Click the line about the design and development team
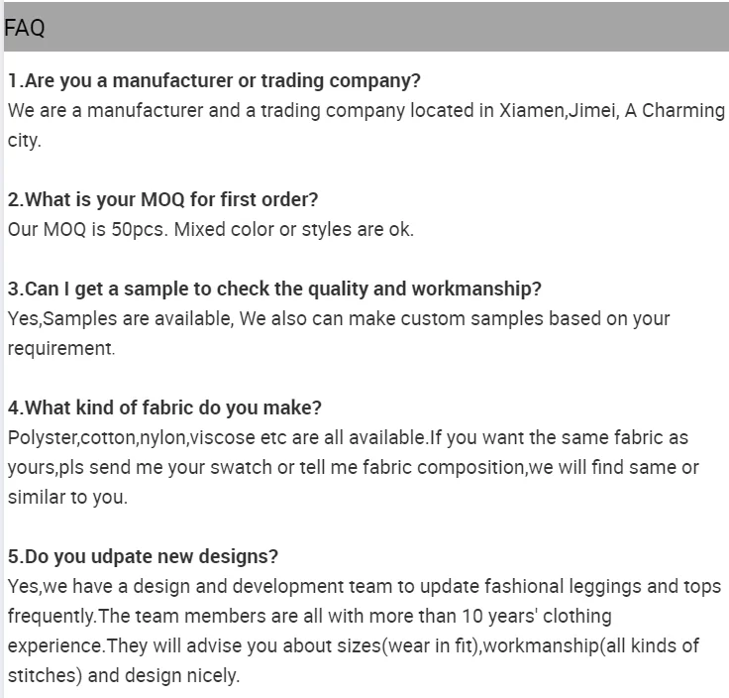The image size is (729, 698). coord(364,586)
